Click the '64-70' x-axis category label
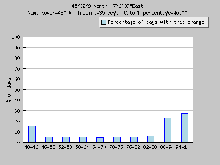 click(x=99, y=147)
